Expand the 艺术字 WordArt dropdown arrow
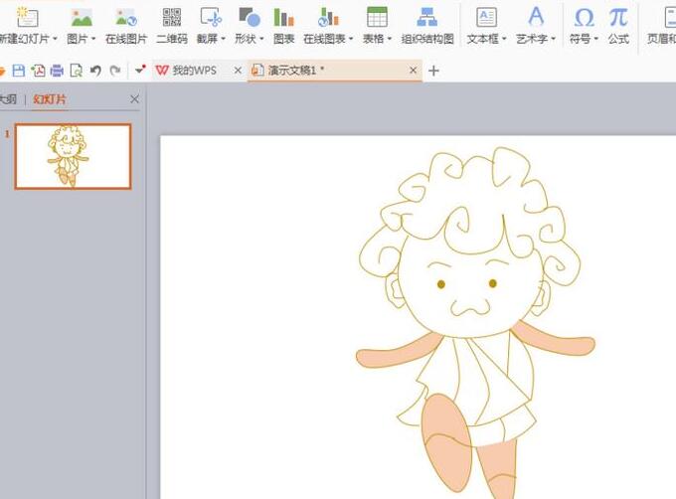 (x=553, y=39)
